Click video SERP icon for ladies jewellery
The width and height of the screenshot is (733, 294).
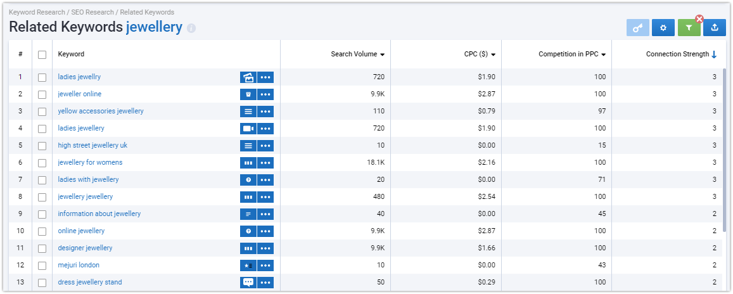(248, 129)
